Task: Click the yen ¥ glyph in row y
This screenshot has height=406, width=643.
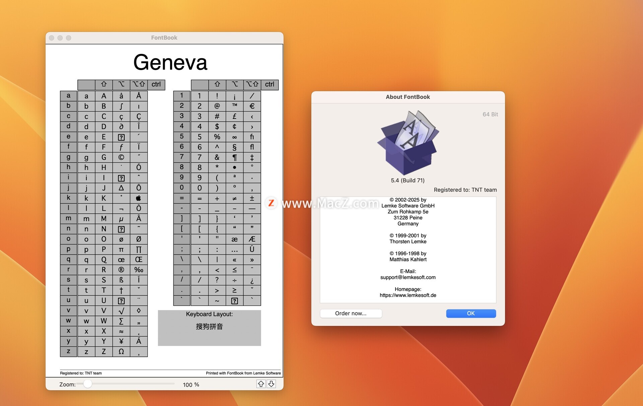Action: coord(121,341)
